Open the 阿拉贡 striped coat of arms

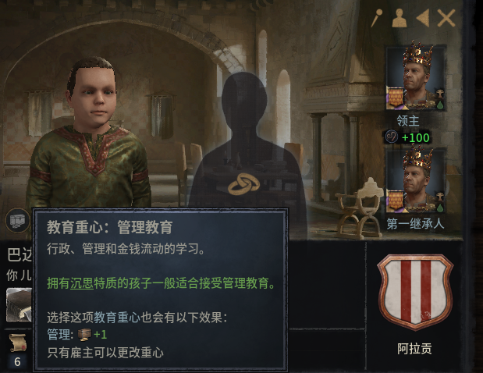pyautogui.click(x=415, y=293)
